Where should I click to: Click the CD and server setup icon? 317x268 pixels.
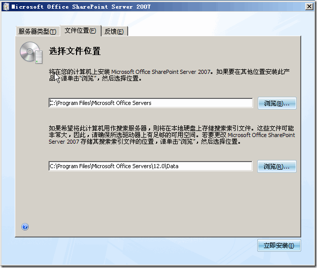click(31, 52)
